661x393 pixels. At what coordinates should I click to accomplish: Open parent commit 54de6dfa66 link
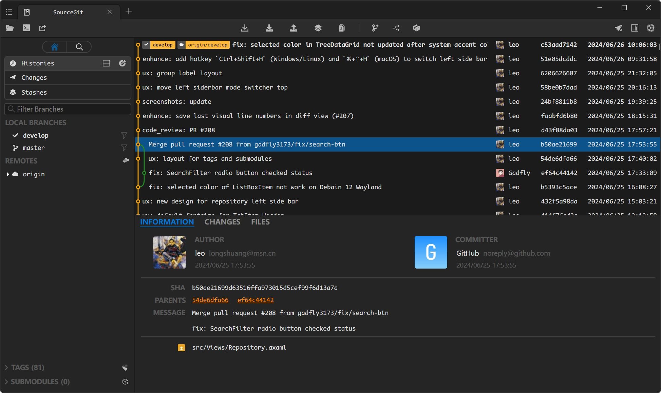tap(210, 300)
